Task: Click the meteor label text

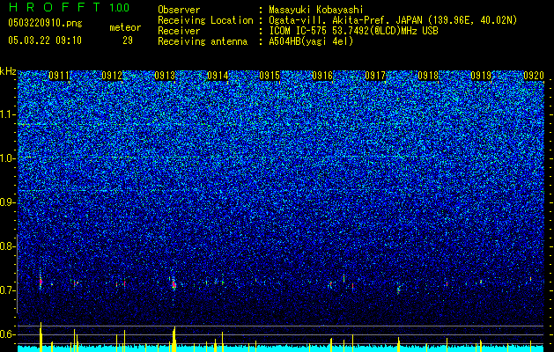Action: pyautogui.click(x=125, y=27)
